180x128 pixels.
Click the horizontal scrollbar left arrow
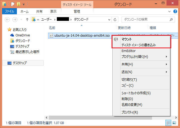47,117
